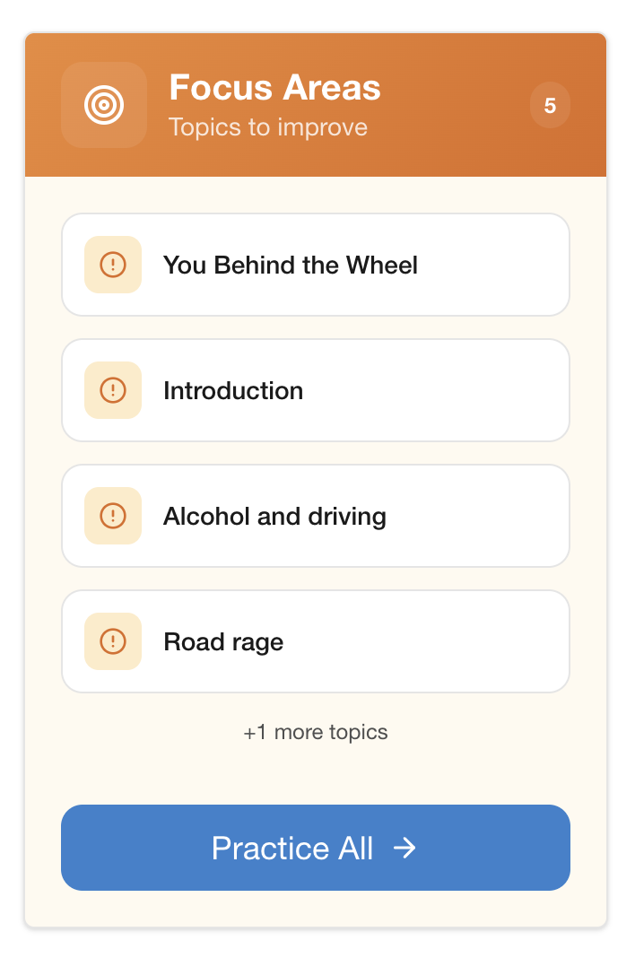The height and width of the screenshot is (958, 635).
Task: Click the topic count badge showing 5
Action: click(550, 106)
